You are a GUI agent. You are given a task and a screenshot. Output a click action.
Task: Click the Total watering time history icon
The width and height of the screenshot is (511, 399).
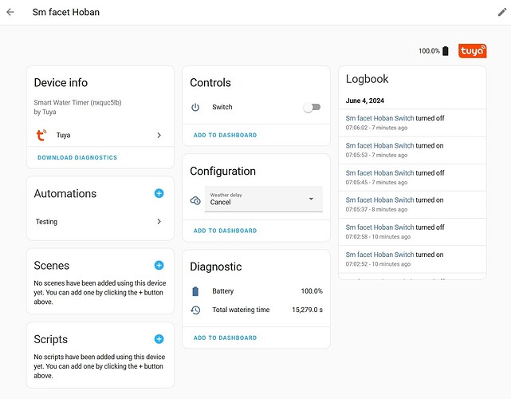pos(196,310)
